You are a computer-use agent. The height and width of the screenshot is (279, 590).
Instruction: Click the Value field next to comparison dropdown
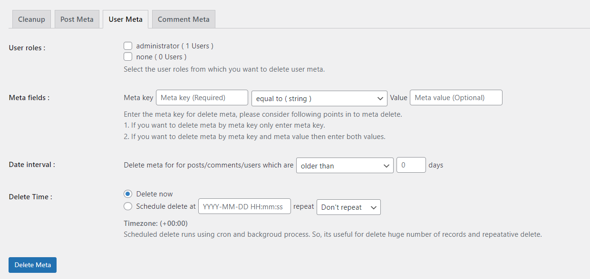(455, 97)
